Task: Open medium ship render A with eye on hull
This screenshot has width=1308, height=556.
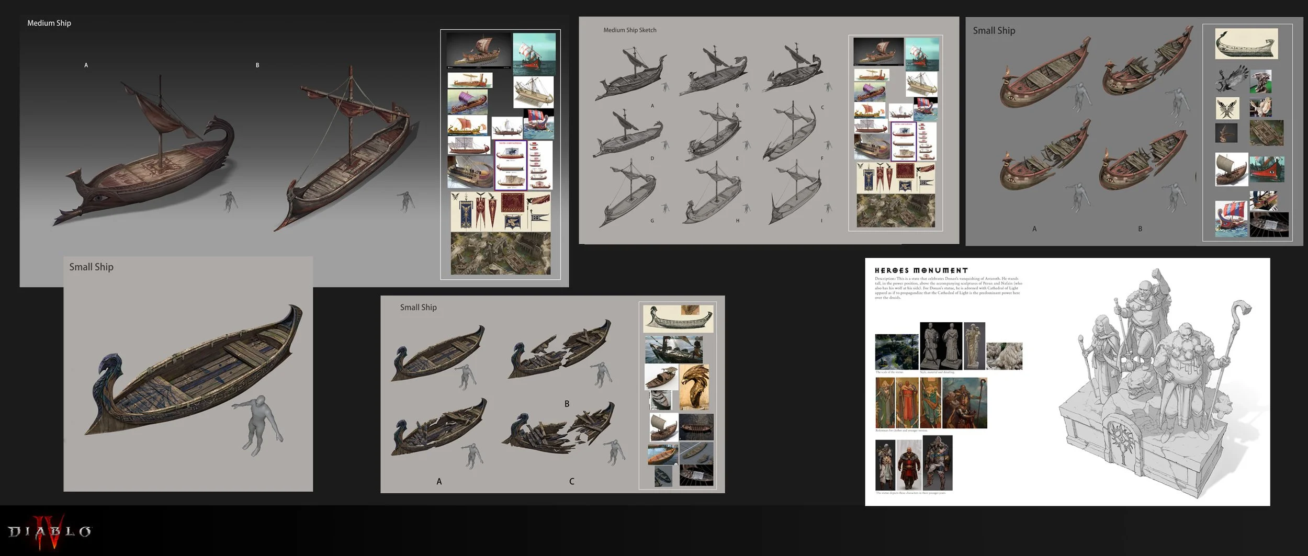Action: [x=144, y=151]
